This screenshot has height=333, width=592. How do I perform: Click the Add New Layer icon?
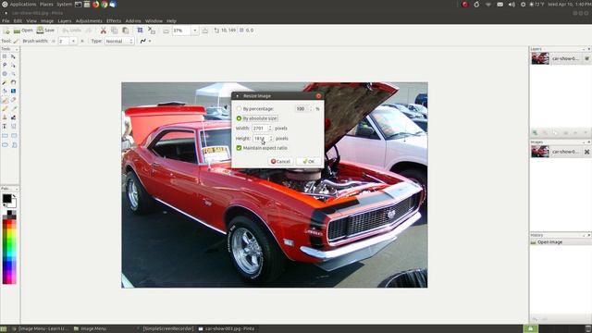535,132
